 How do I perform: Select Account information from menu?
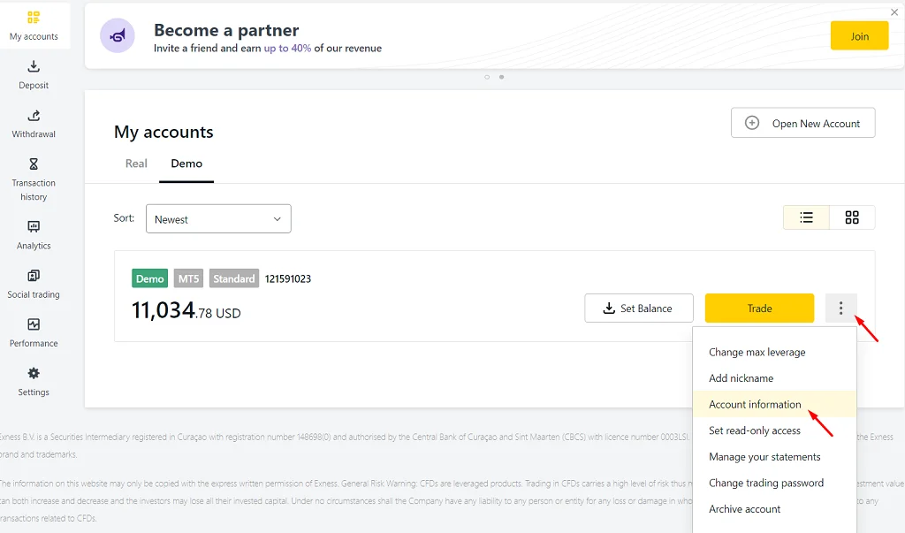coord(755,404)
